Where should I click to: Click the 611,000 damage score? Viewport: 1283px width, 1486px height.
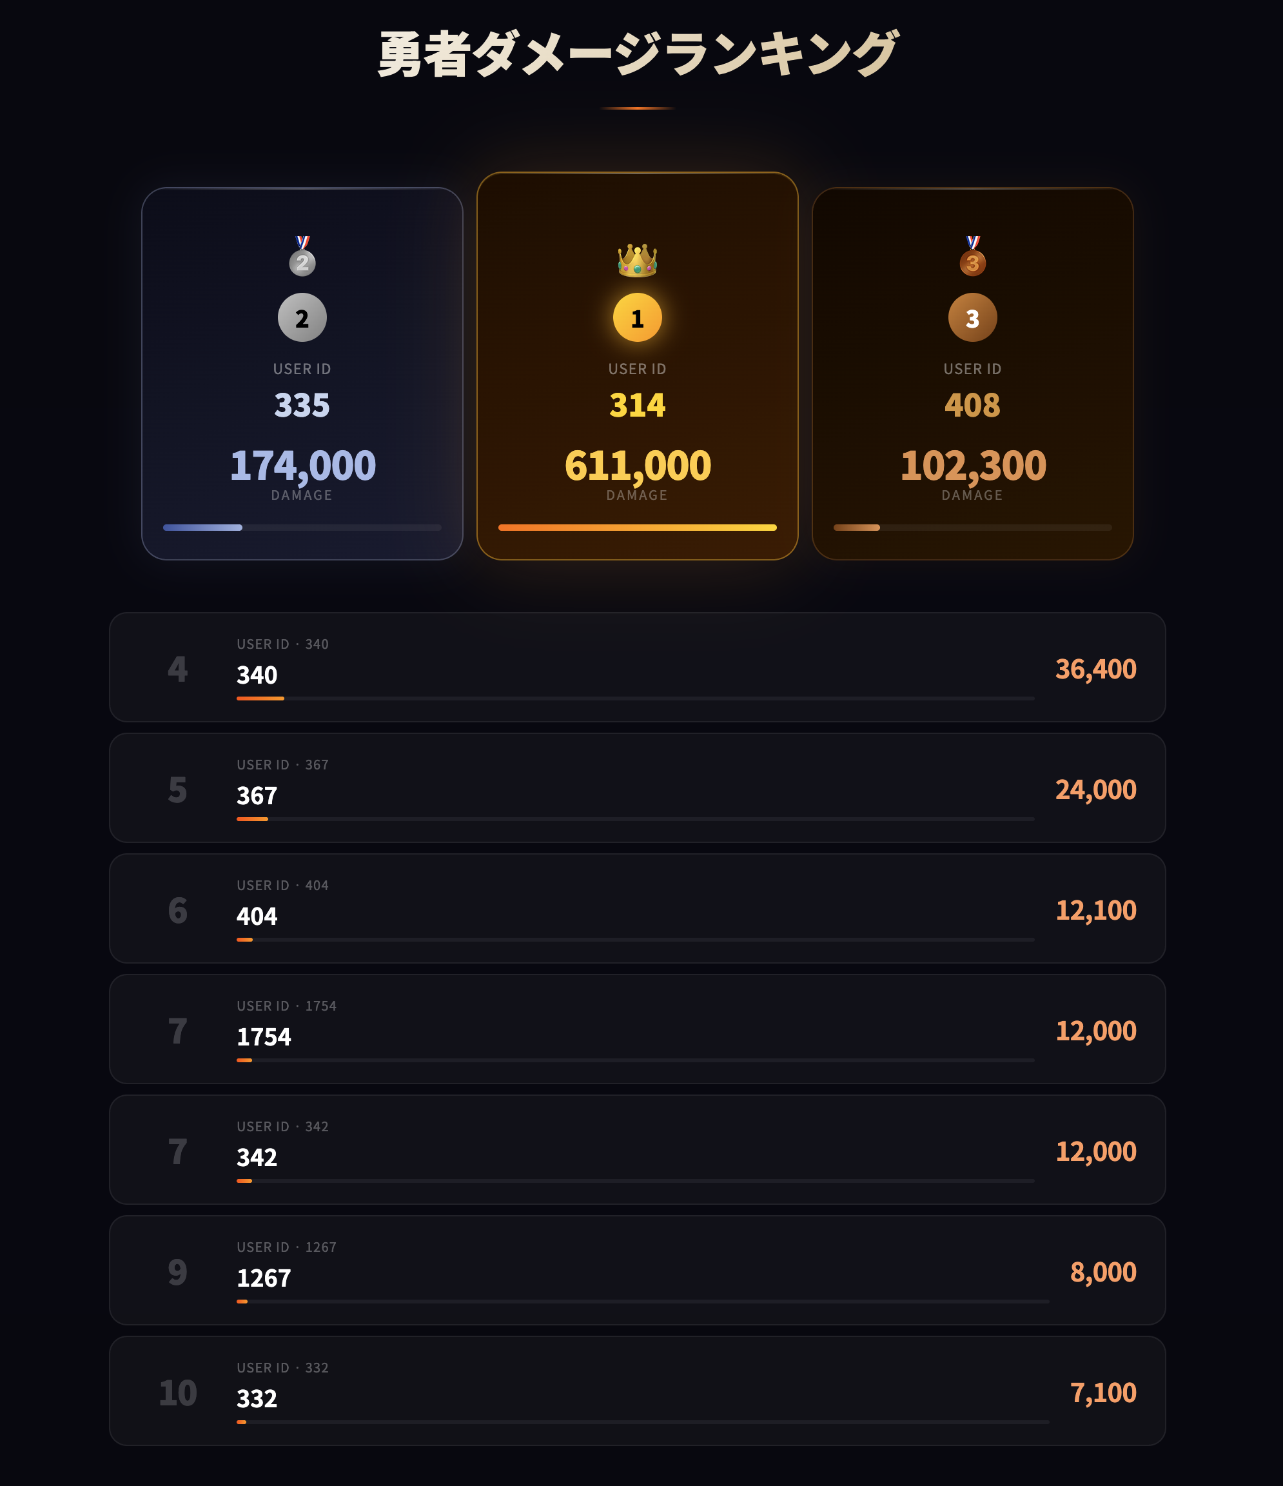(x=637, y=466)
